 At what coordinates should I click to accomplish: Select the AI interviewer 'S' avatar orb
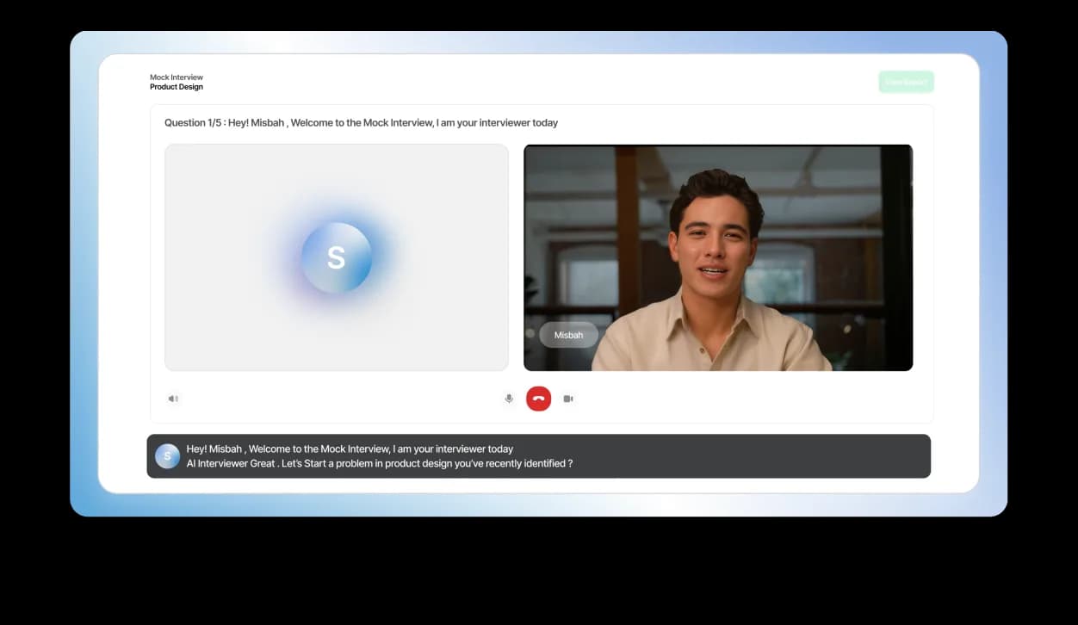click(x=336, y=257)
